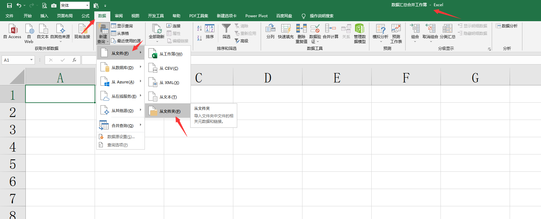Image resolution: width=541 pixels, height=219 pixels.
Task: Click the paste clipboard icon in quick access toolbar
Action: point(96,6)
